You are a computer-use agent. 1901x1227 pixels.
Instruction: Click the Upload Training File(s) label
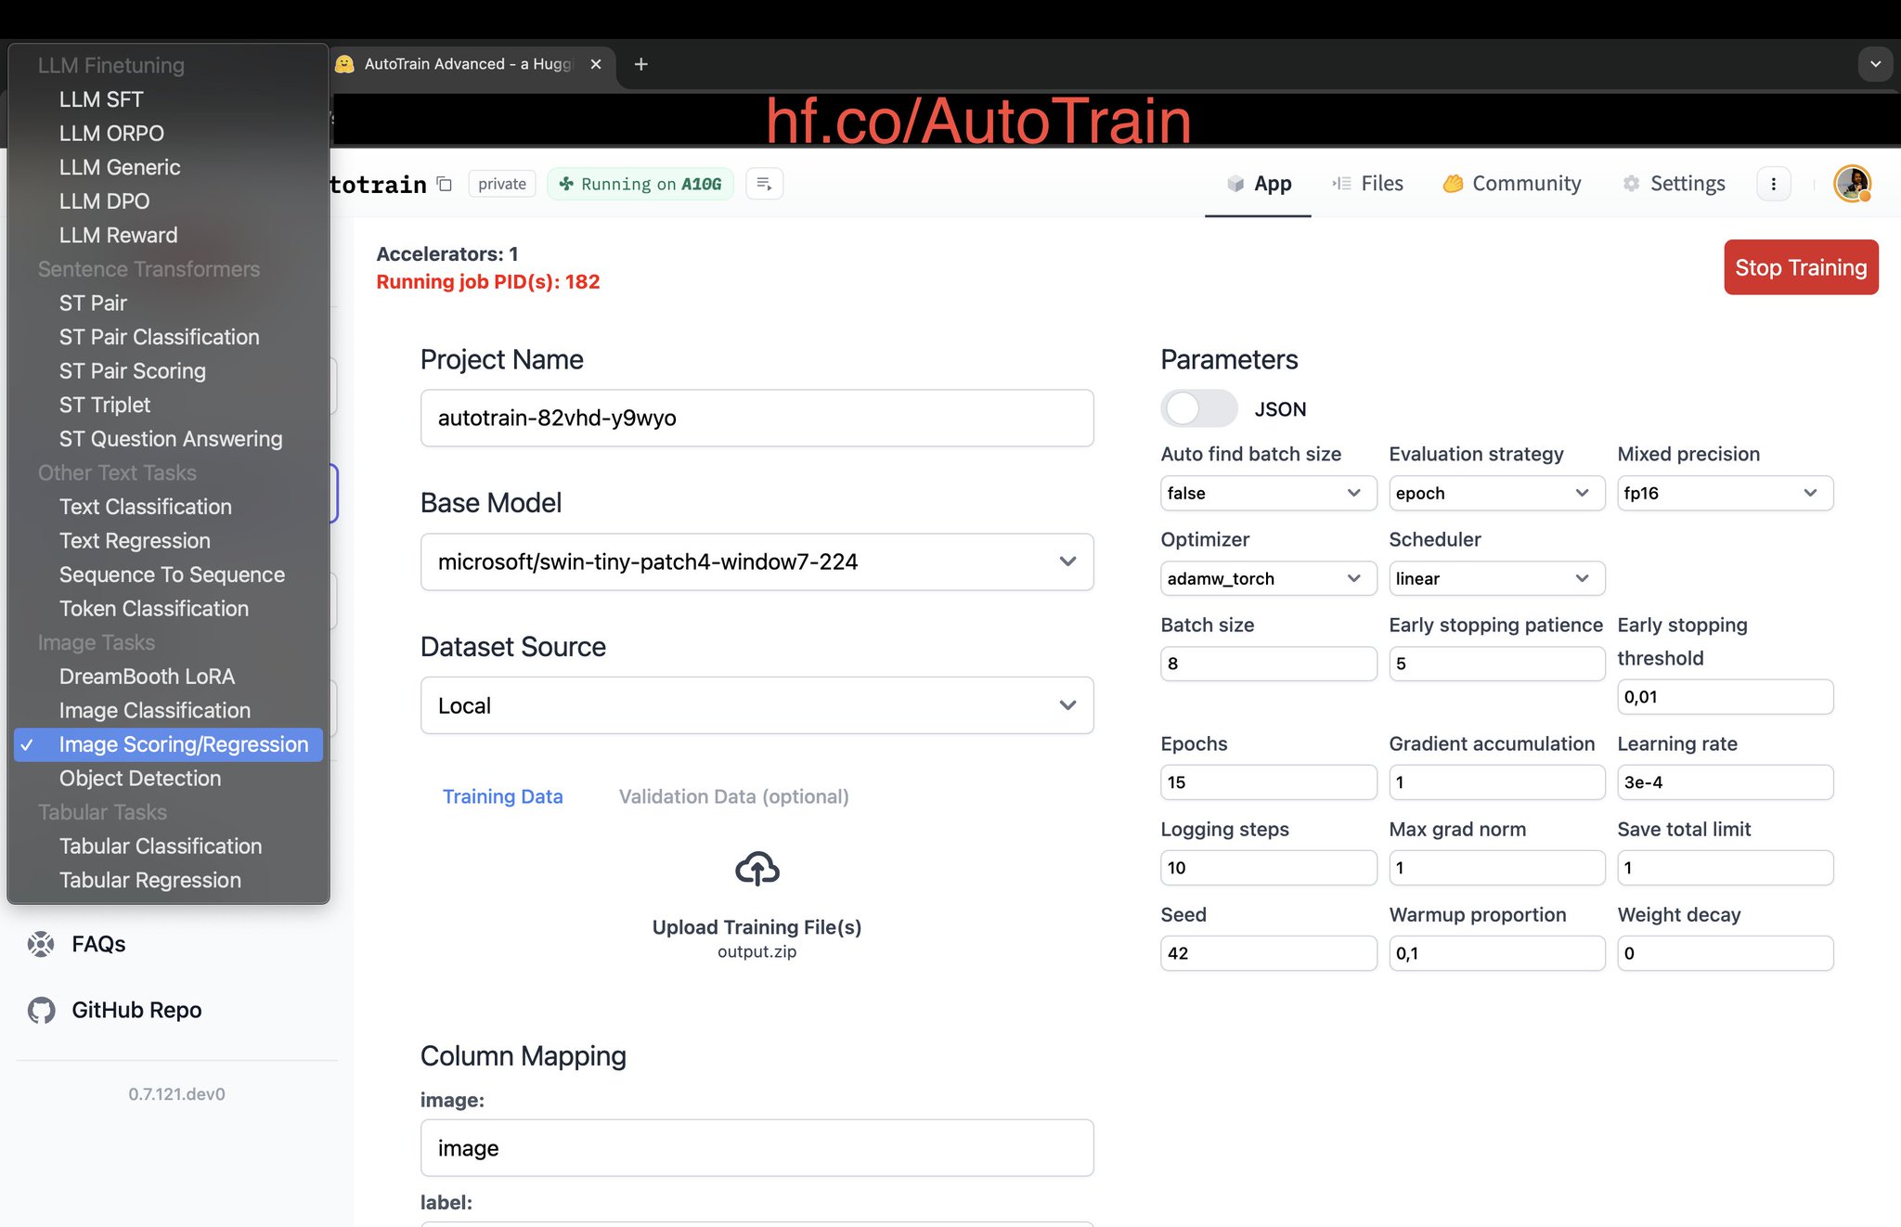click(757, 927)
